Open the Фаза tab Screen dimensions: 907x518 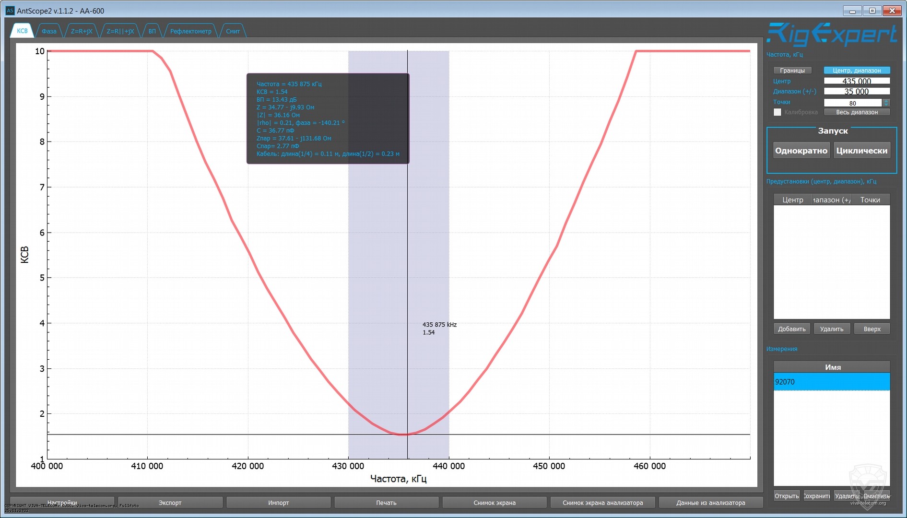click(x=49, y=31)
